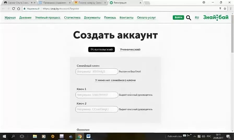
Task: Click the volume icon in system tray
Action: (x=203, y=136)
